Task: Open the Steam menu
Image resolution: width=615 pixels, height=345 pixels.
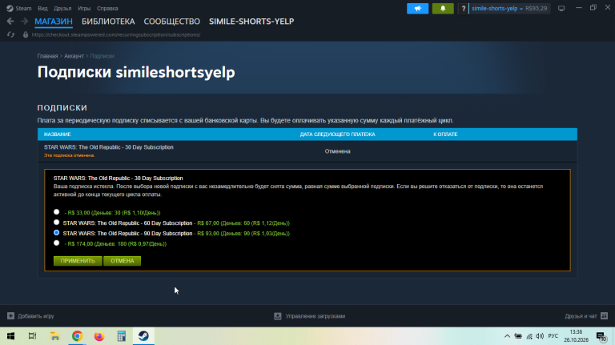Action: point(23,8)
